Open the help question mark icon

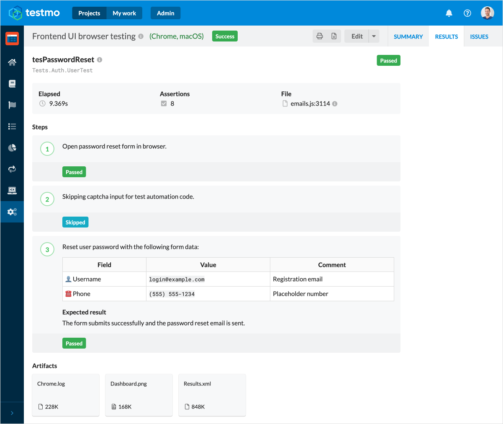point(467,13)
